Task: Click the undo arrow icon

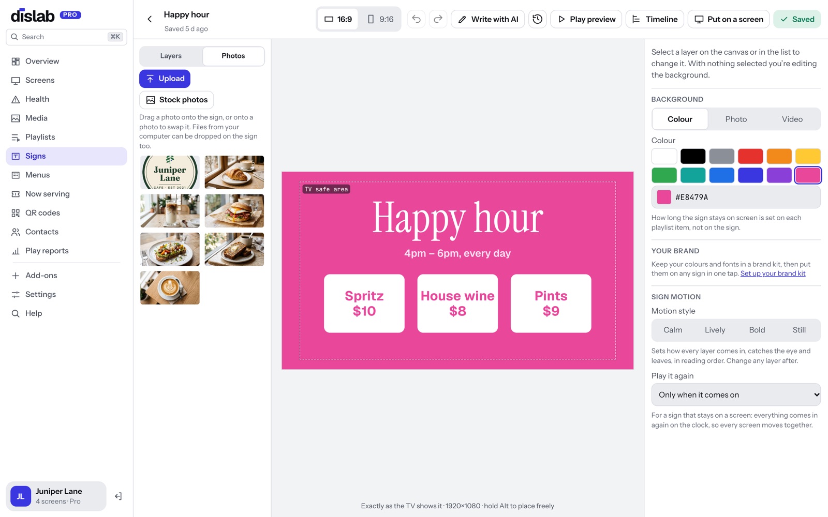Action: tap(416, 19)
